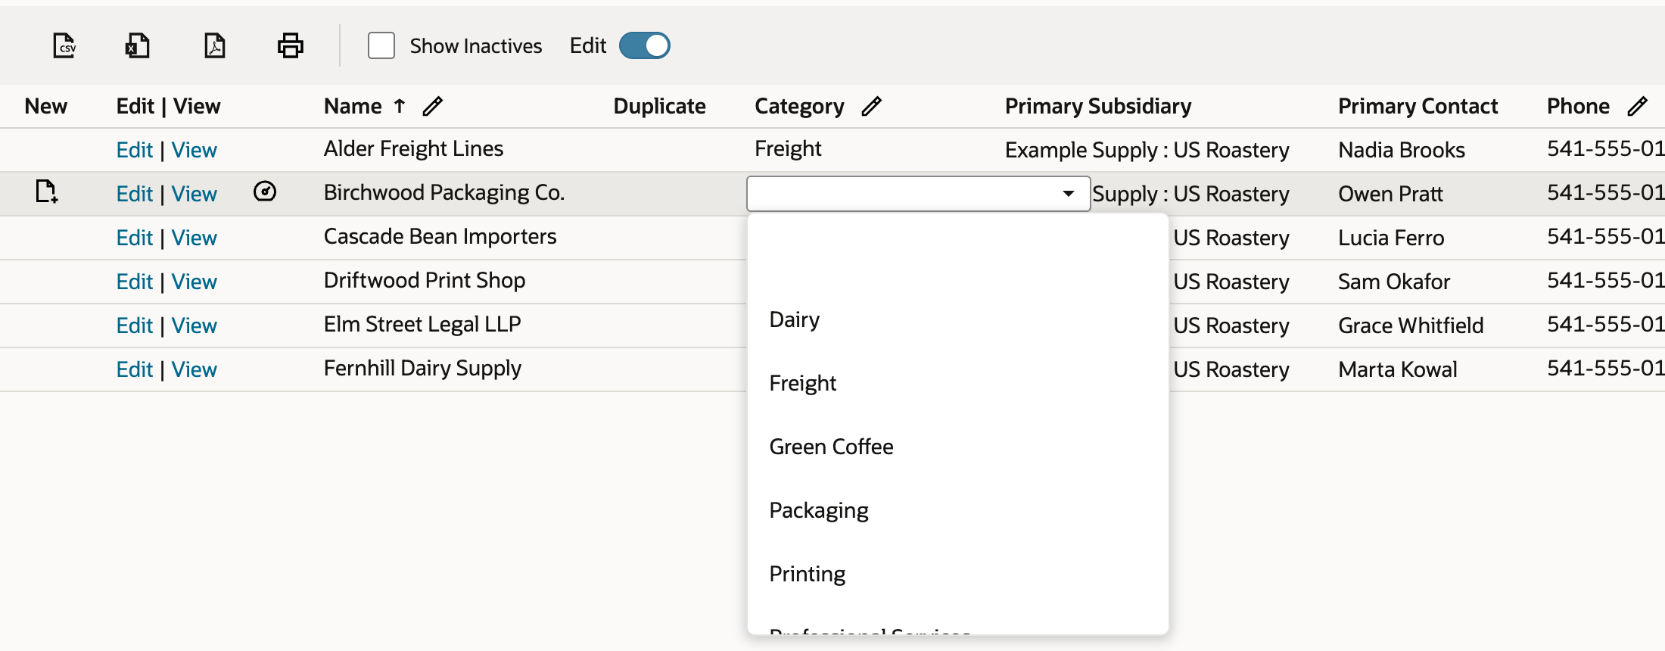Export the vendor list as CSV
The height and width of the screenshot is (651, 1665).
[64, 45]
